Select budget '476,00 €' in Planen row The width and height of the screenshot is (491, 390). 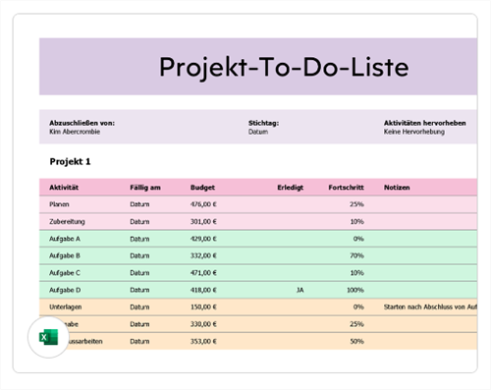[203, 204]
